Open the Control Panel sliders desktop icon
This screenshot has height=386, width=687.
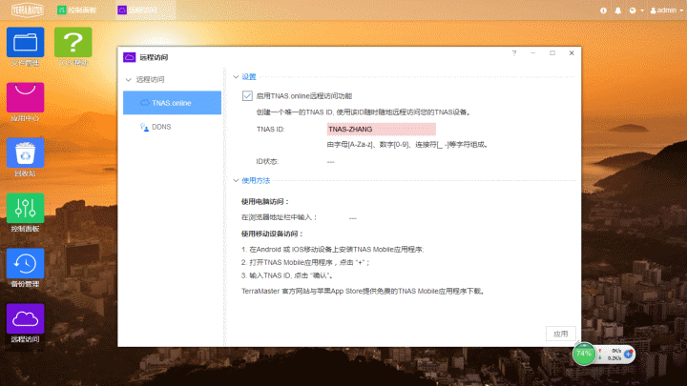click(x=26, y=208)
